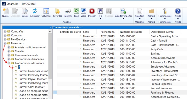Export the list to Word
The image size is (187, 99).
(x=83, y=13)
